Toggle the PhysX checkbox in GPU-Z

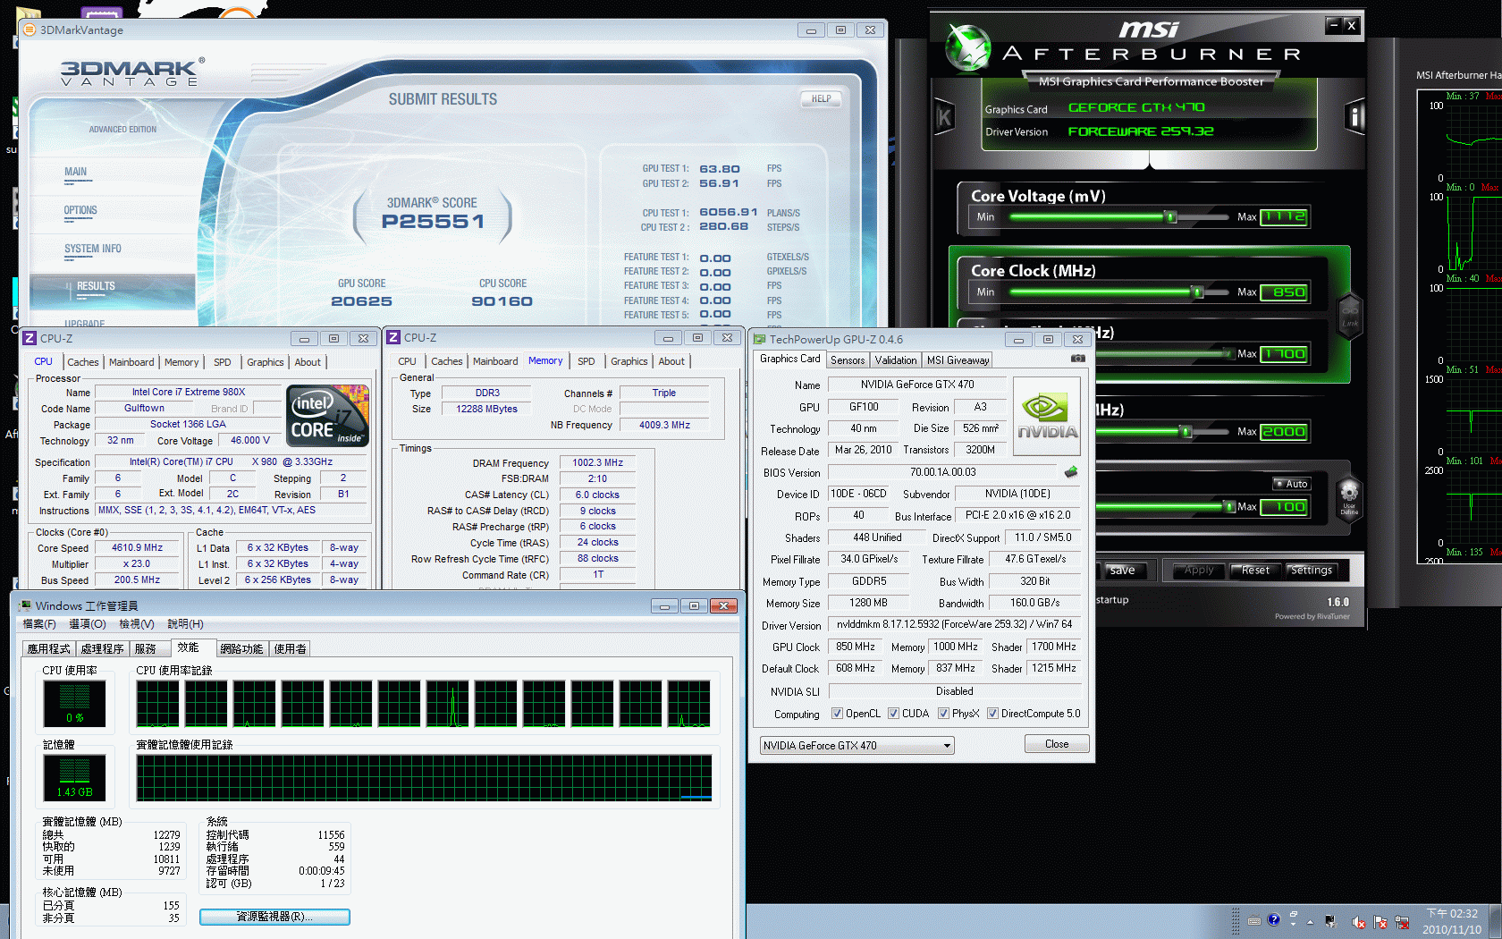coord(943,714)
